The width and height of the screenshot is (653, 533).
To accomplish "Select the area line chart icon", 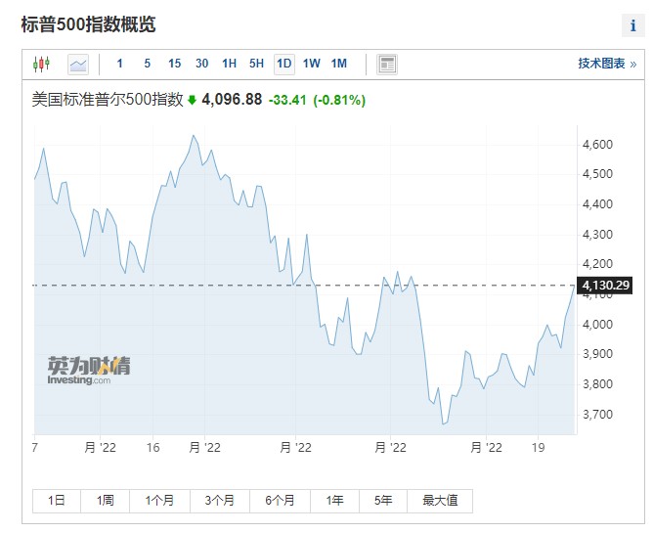I will [x=78, y=65].
